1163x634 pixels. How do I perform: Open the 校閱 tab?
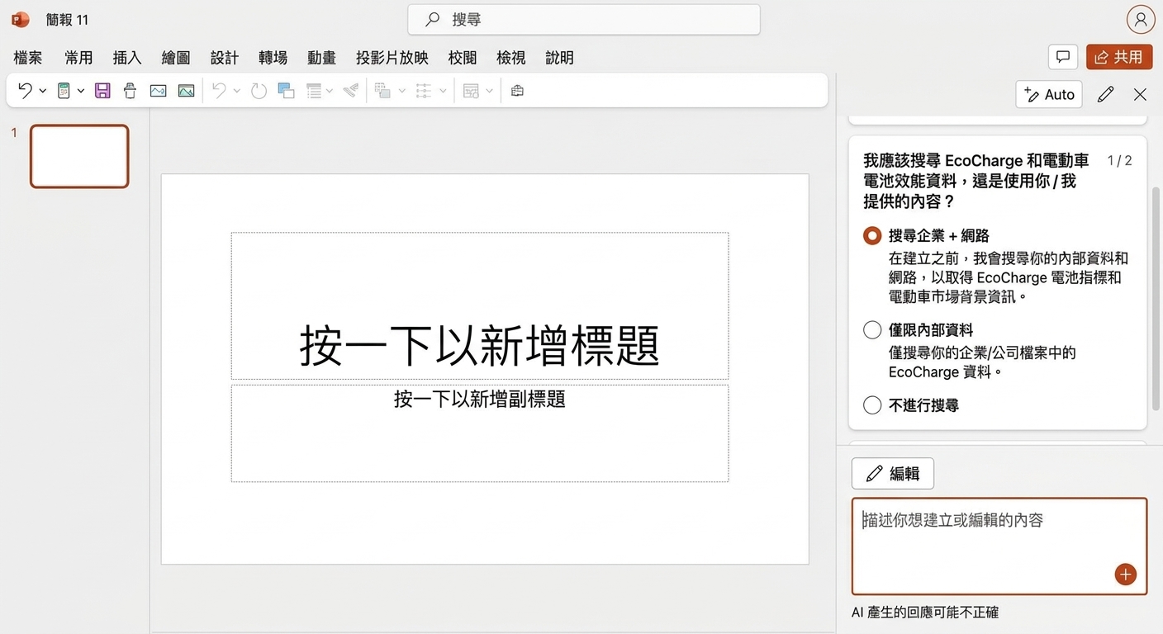pyautogui.click(x=463, y=58)
